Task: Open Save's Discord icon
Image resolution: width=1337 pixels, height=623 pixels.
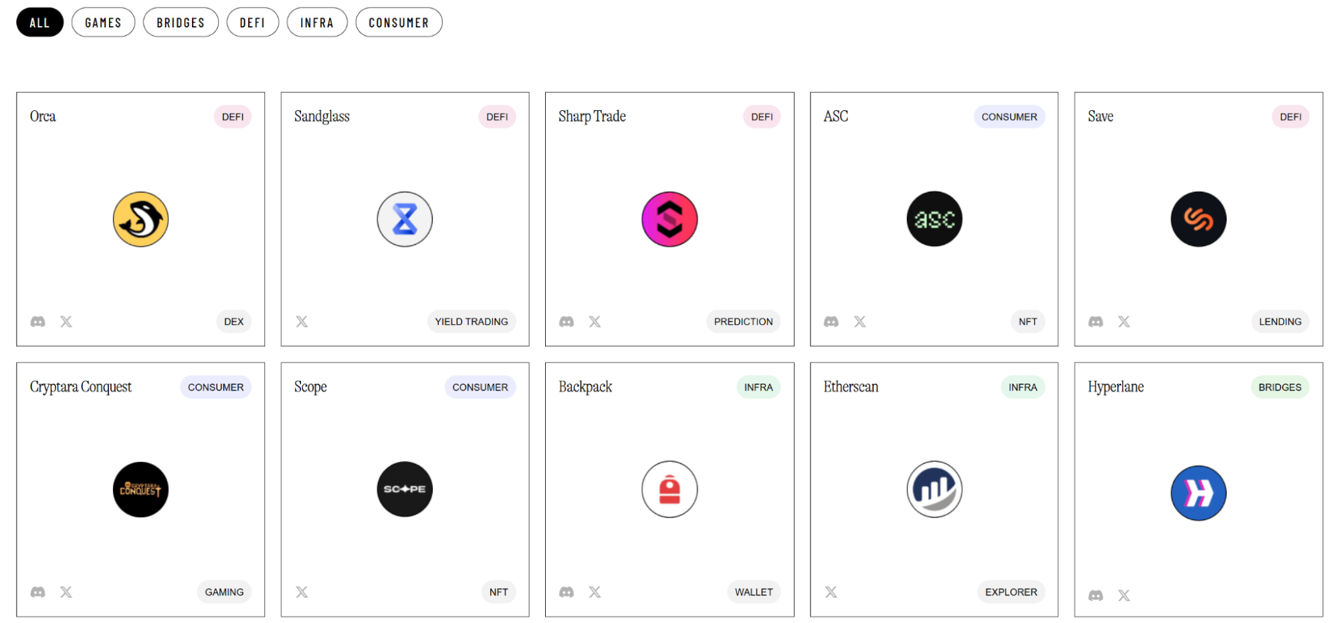Action: [1096, 322]
